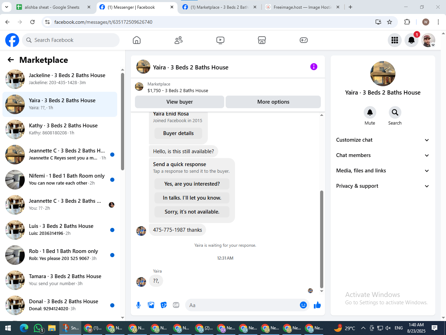The height and width of the screenshot is (335, 446).
Task: Choose a GIF icon
Action: pos(176,305)
